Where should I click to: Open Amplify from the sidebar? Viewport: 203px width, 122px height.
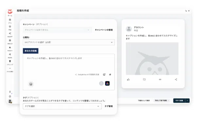[10, 54]
